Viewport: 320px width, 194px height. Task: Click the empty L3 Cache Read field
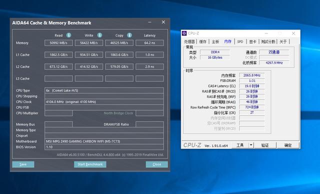point(58,78)
